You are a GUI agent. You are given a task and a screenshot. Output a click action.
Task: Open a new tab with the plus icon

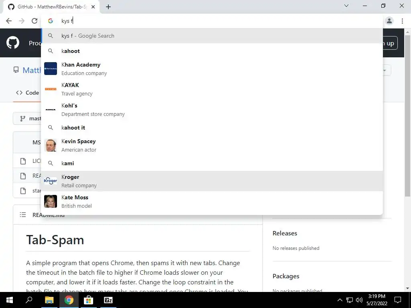pyautogui.click(x=108, y=7)
